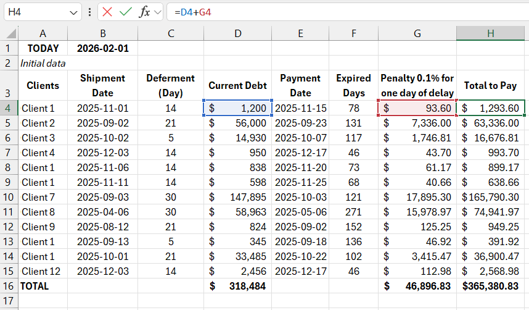Select the red-highlighted cell with 93.60
This screenshot has height=310, width=529.
pos(417,108)
